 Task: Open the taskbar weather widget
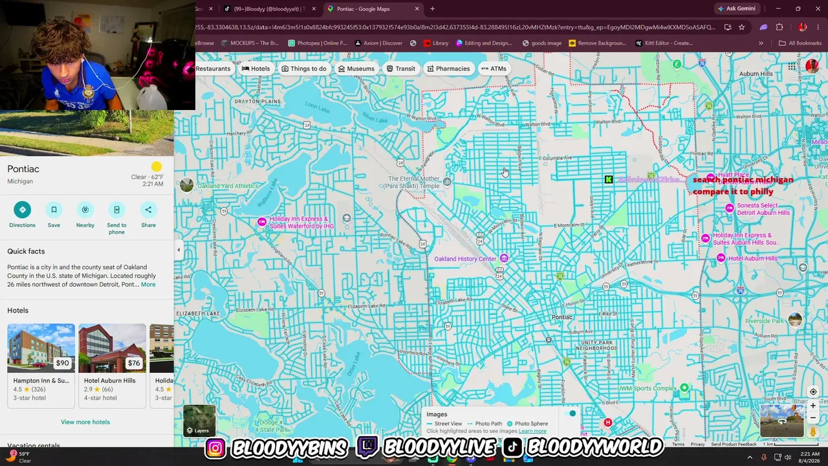19,457
